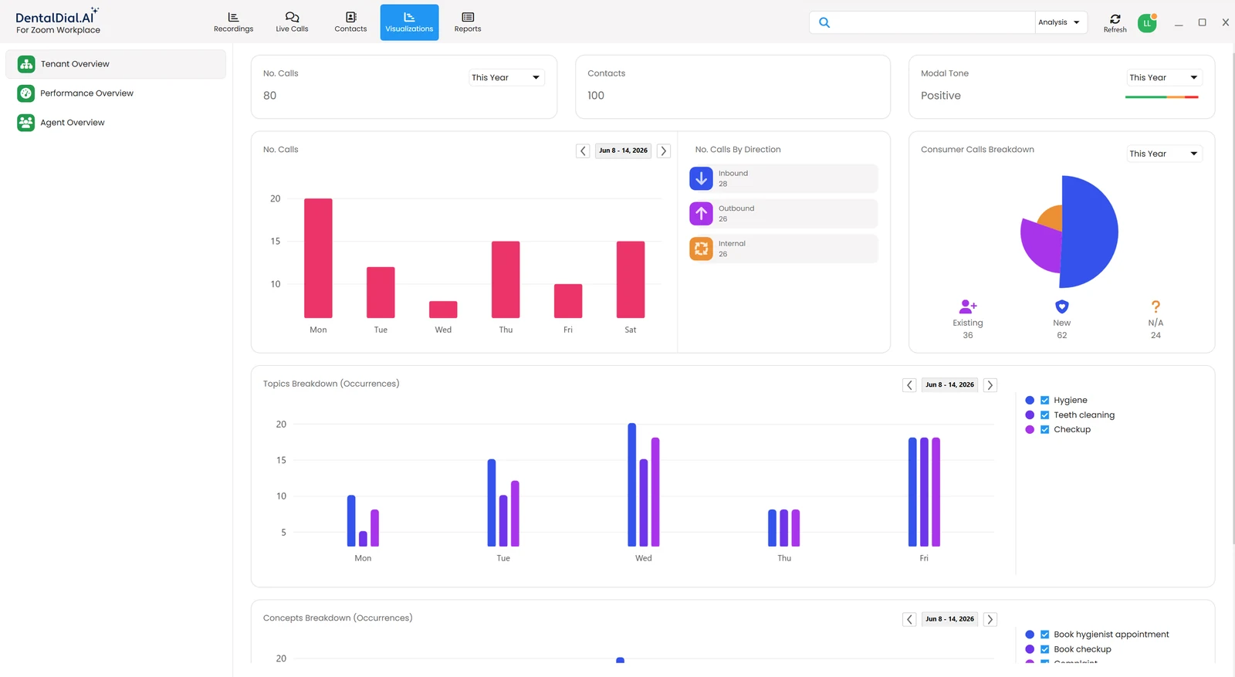
Task: Click the Saturday bar in No. Calls chart
Action: pyautogui.click(x=631, y=279)
